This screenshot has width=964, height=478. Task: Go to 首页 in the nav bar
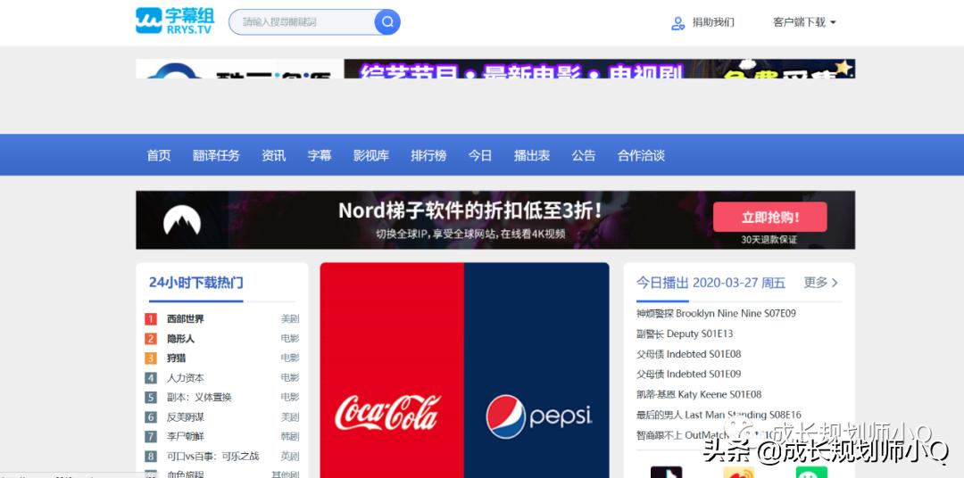(x=159, y=155)
